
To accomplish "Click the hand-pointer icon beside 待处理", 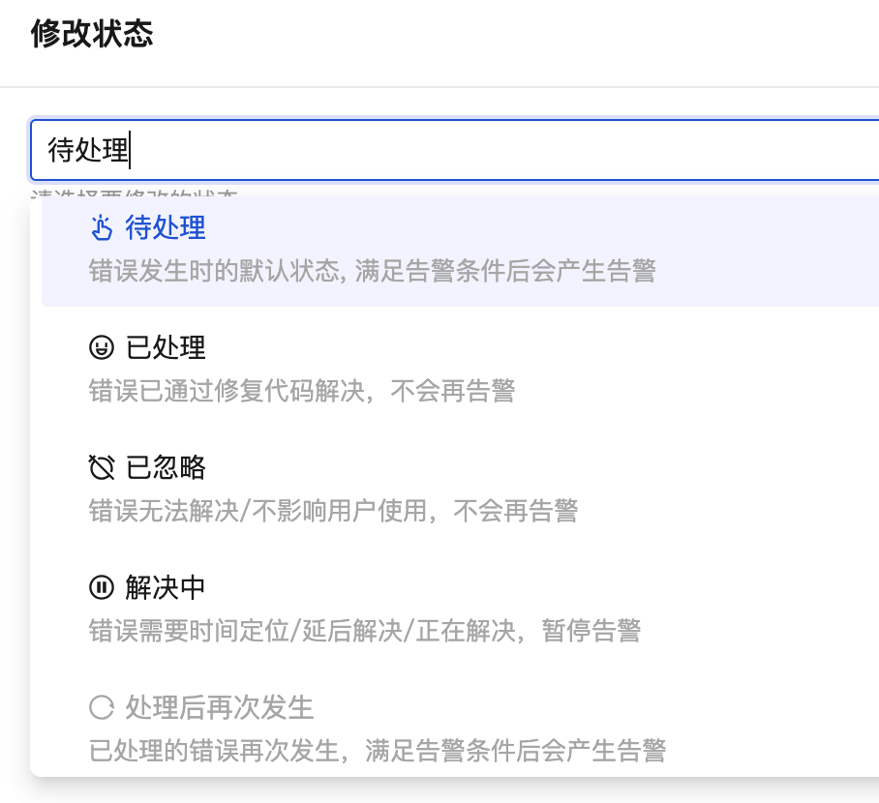I will click(102, 227).
